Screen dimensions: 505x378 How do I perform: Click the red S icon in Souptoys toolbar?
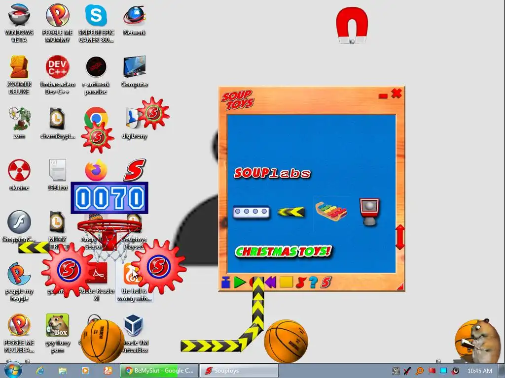326,283
